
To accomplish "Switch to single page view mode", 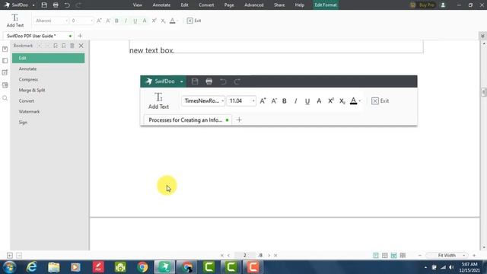I will 376,256.
